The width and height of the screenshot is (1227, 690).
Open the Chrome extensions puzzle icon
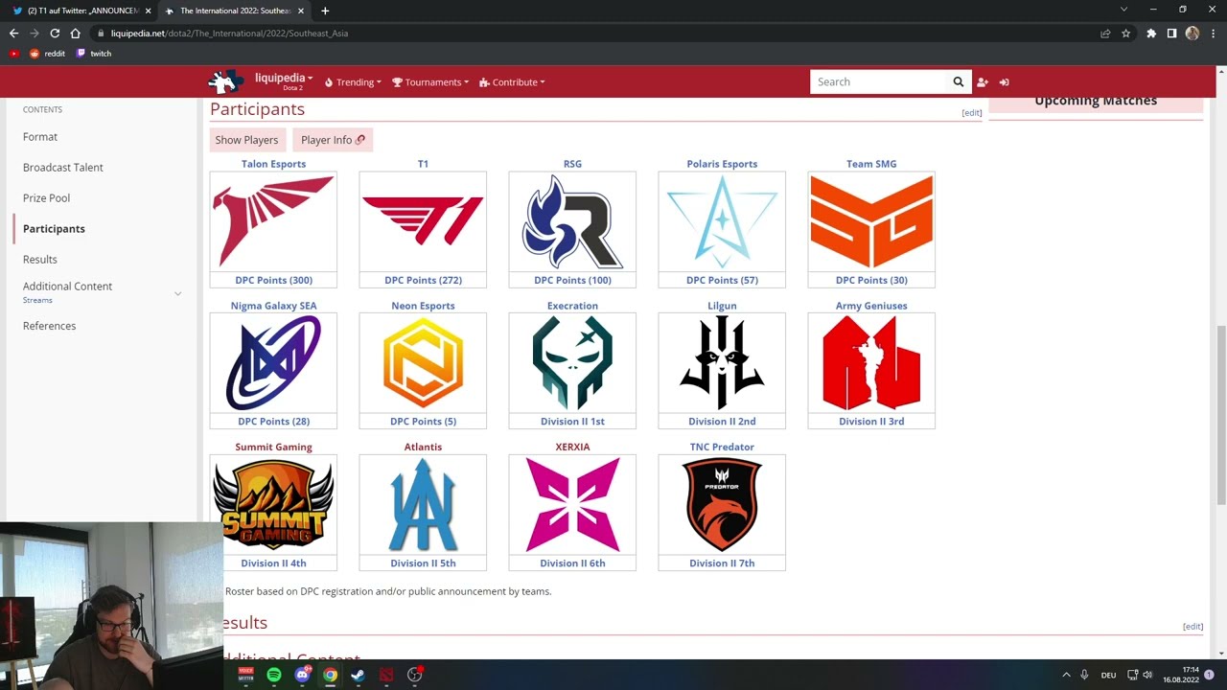[1151, 34]
